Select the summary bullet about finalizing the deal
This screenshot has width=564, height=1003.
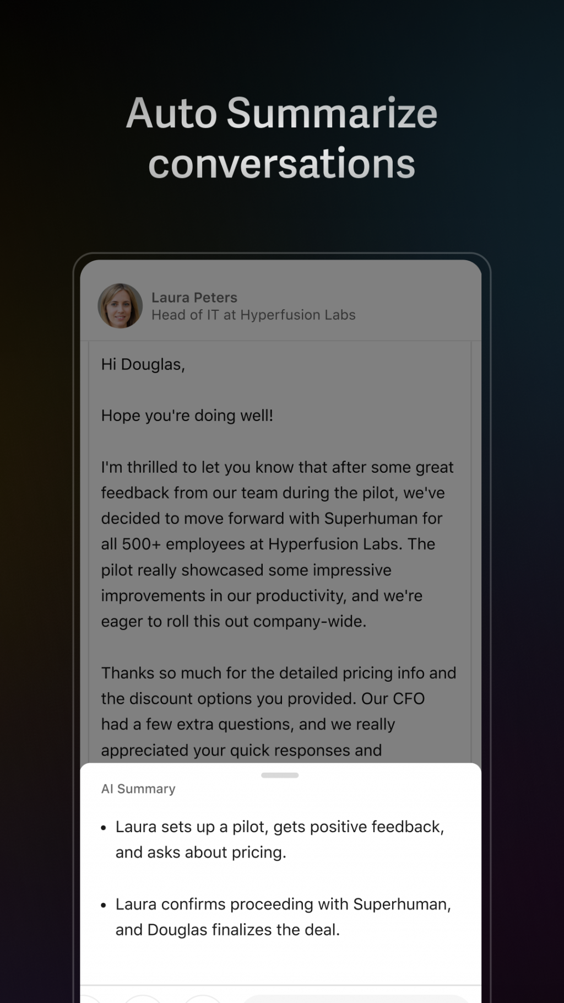click(283, 917)
